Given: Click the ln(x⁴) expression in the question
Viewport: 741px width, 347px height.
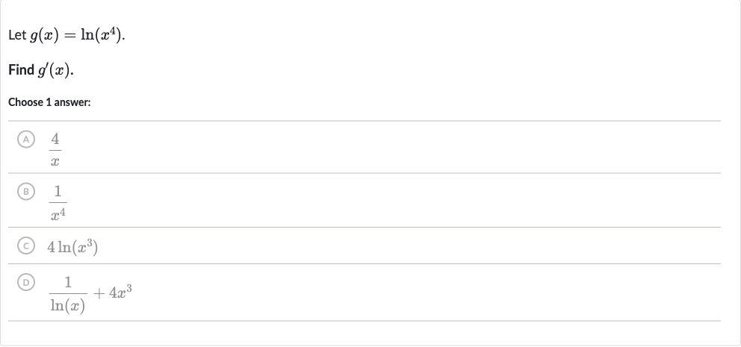Looking at the screenshot, I should tap(101, 35).
